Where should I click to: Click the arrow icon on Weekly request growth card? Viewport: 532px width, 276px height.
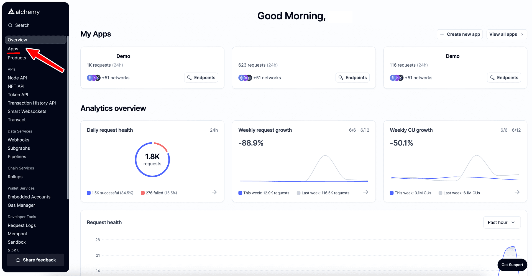(366, 192)
